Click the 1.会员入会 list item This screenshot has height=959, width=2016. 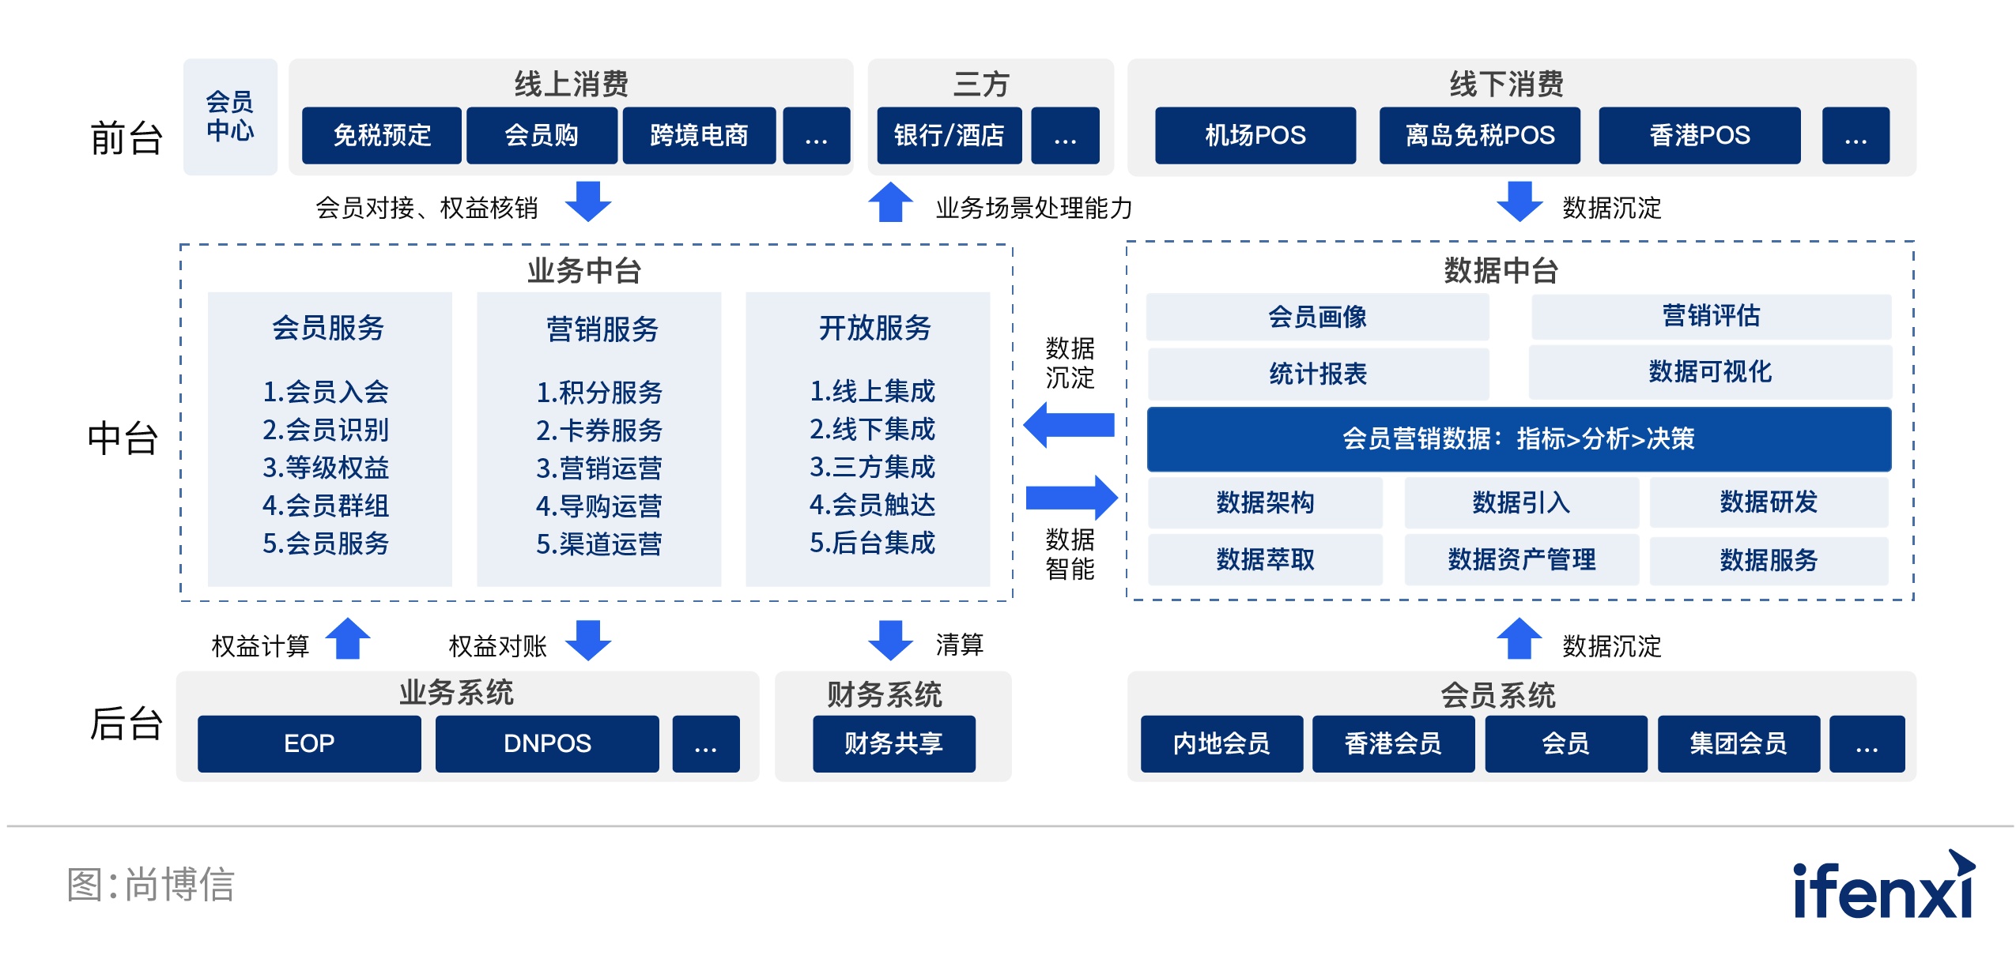click(x=326, y=391)
